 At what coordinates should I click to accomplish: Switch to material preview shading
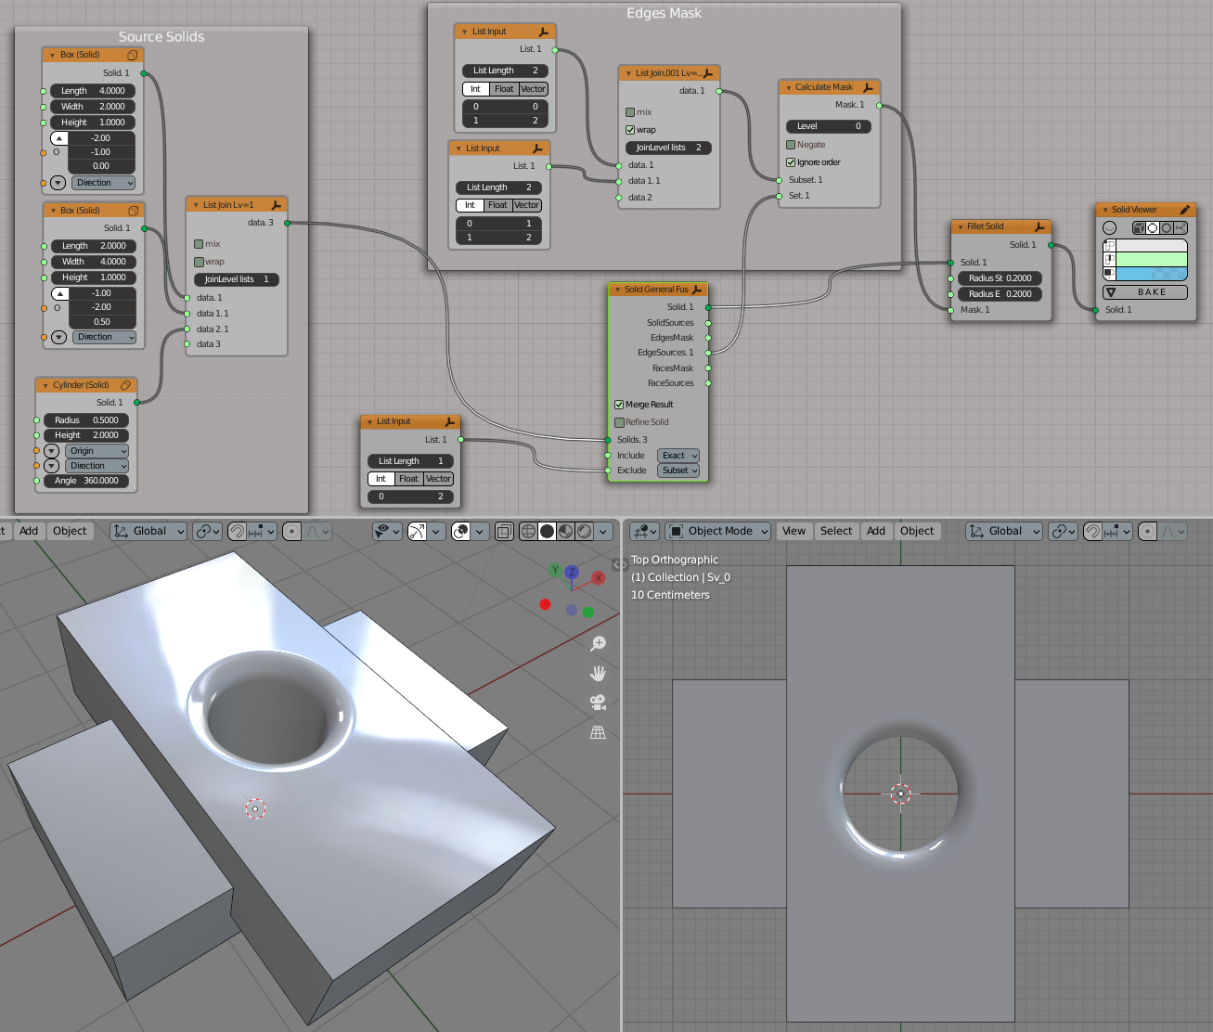[x=565, y=531]
